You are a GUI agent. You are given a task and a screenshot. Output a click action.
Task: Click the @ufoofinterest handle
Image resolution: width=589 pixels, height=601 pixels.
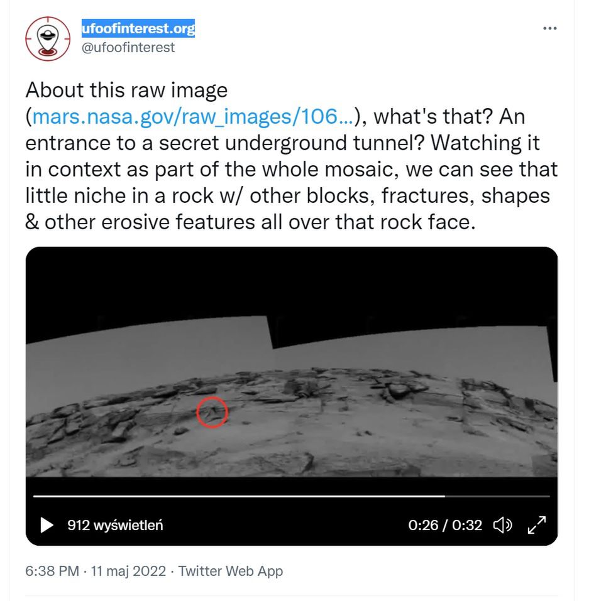point(129,48)
